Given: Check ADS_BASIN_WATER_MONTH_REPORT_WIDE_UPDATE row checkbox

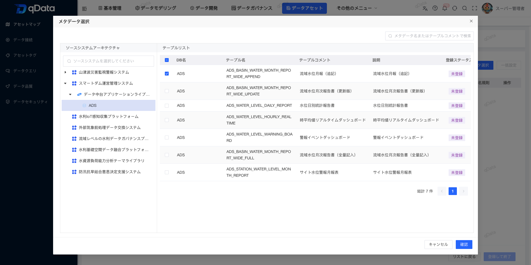Looking at the screenshot, I should tap(167, 91).
